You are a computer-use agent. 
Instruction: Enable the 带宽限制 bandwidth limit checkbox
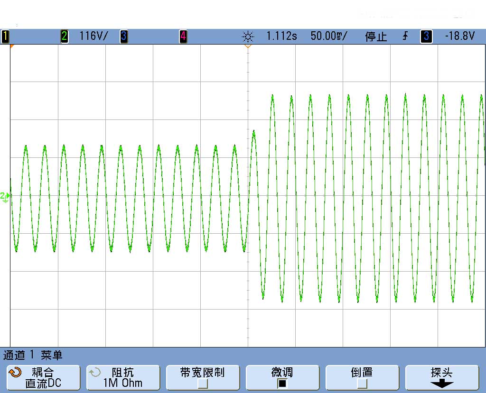click(x=203, y=377)
